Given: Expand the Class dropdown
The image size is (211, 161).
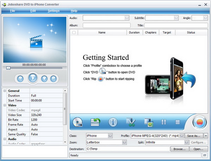Looking at the screenshot, I should click(110, 136).
